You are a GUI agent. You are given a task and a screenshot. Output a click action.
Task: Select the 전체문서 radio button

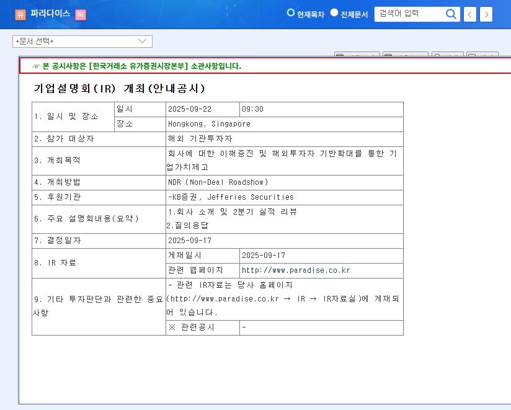pos(334,12)
